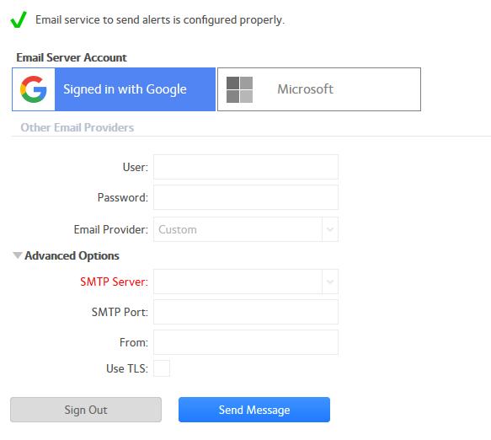Open the SMTP Server dropdown arrow

coord(330,282)
